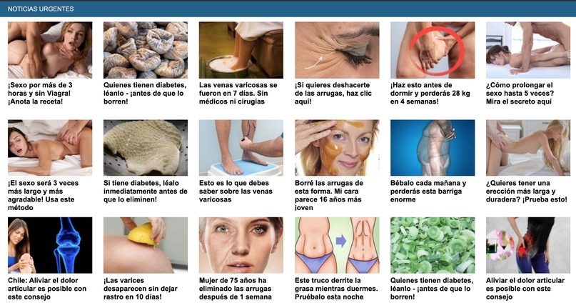Open the hip pain woman thumbnail
The height and width of the screenshot is (308, 576).
pos(528,245)
